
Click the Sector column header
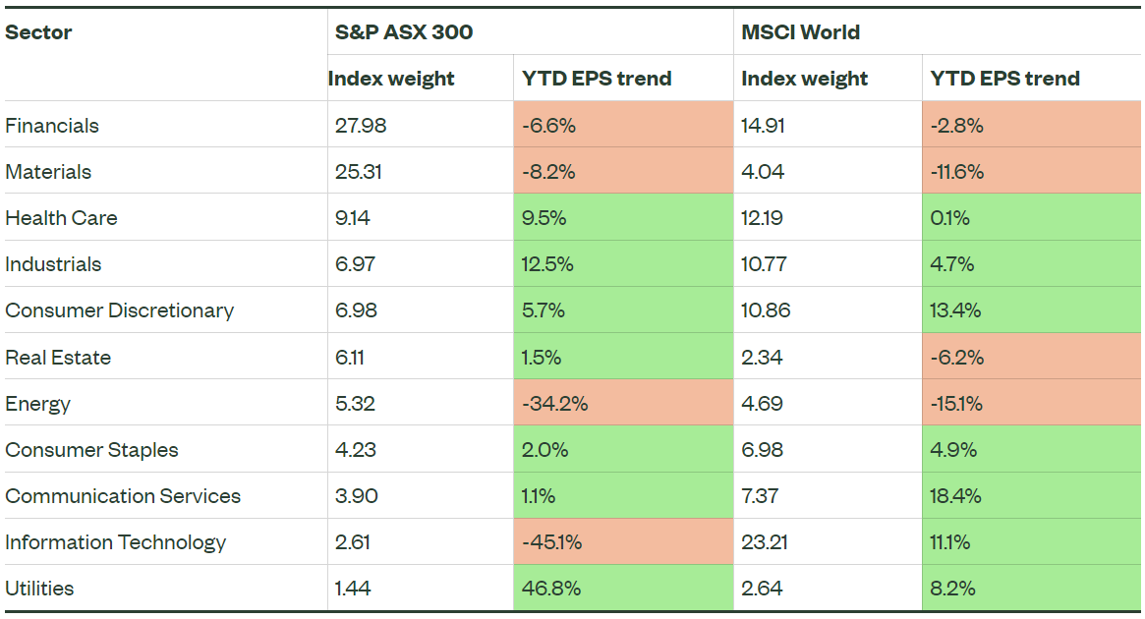click(39, 31)
